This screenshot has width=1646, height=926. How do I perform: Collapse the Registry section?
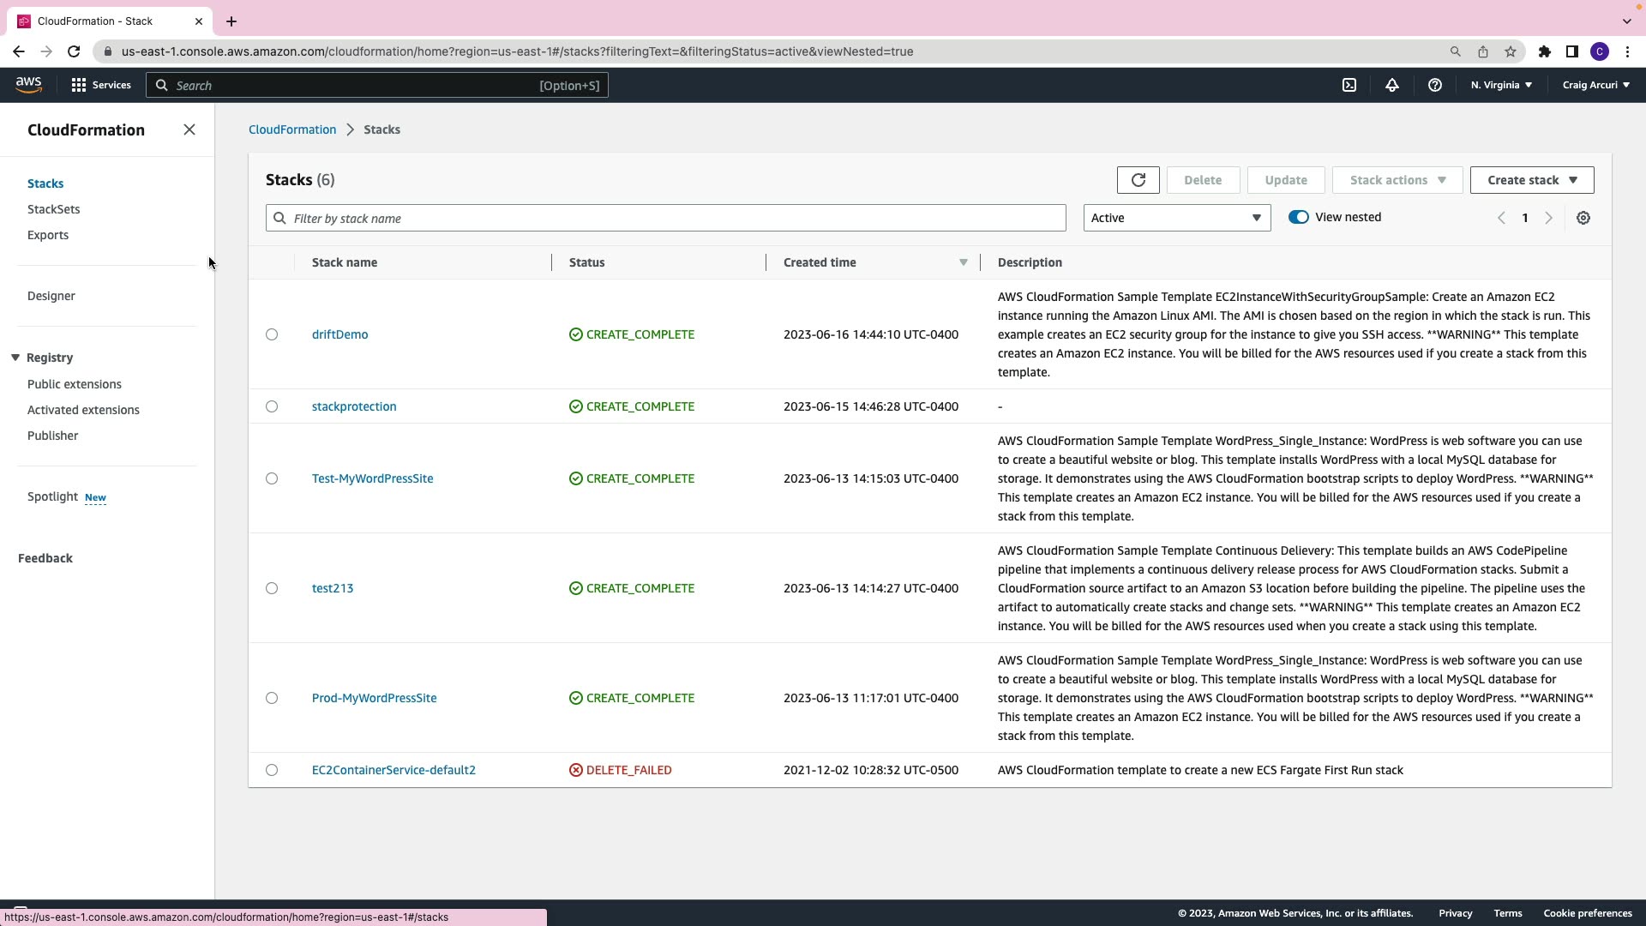[15, 358]
